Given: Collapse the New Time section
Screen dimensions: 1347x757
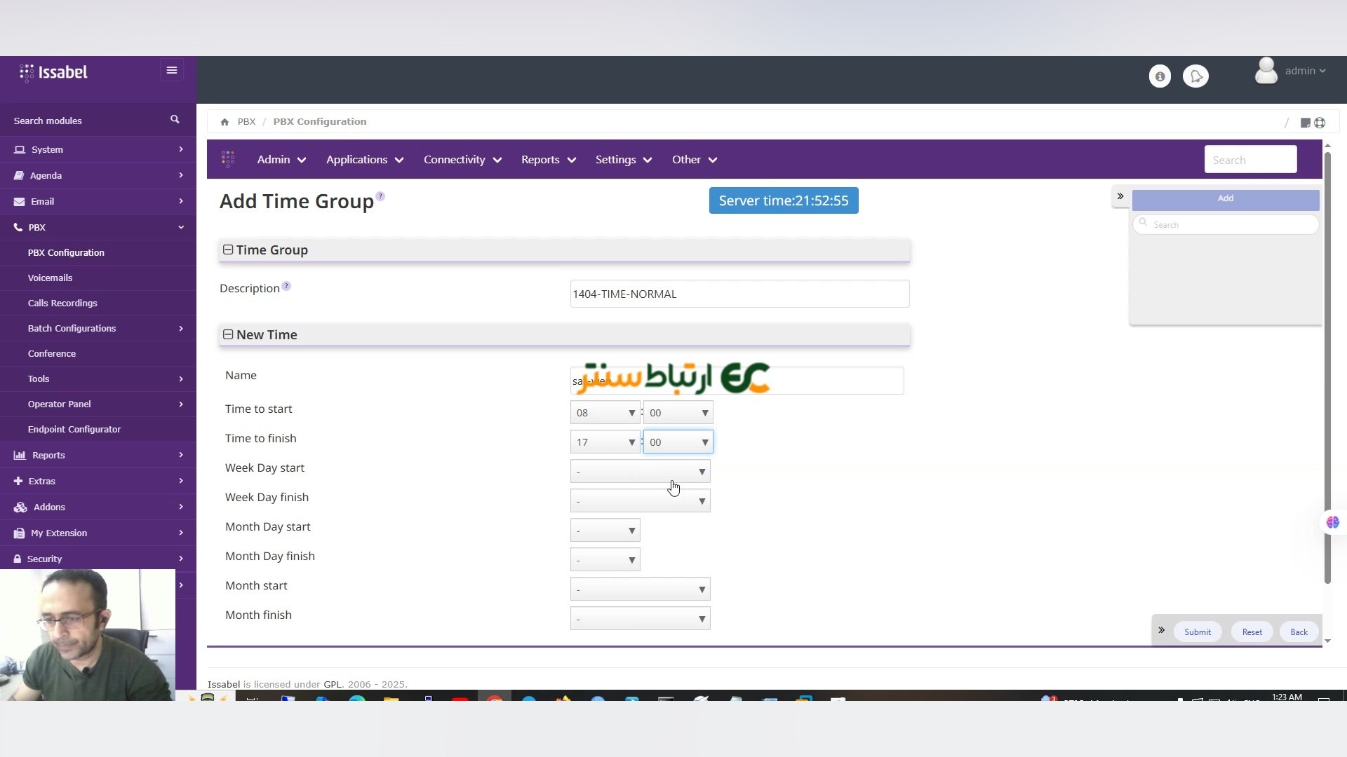Looking at the screenshot, I should coord(228,335).
